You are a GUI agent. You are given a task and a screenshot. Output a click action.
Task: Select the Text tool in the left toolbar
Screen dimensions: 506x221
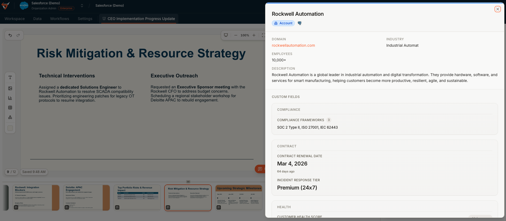pos(10,77)
